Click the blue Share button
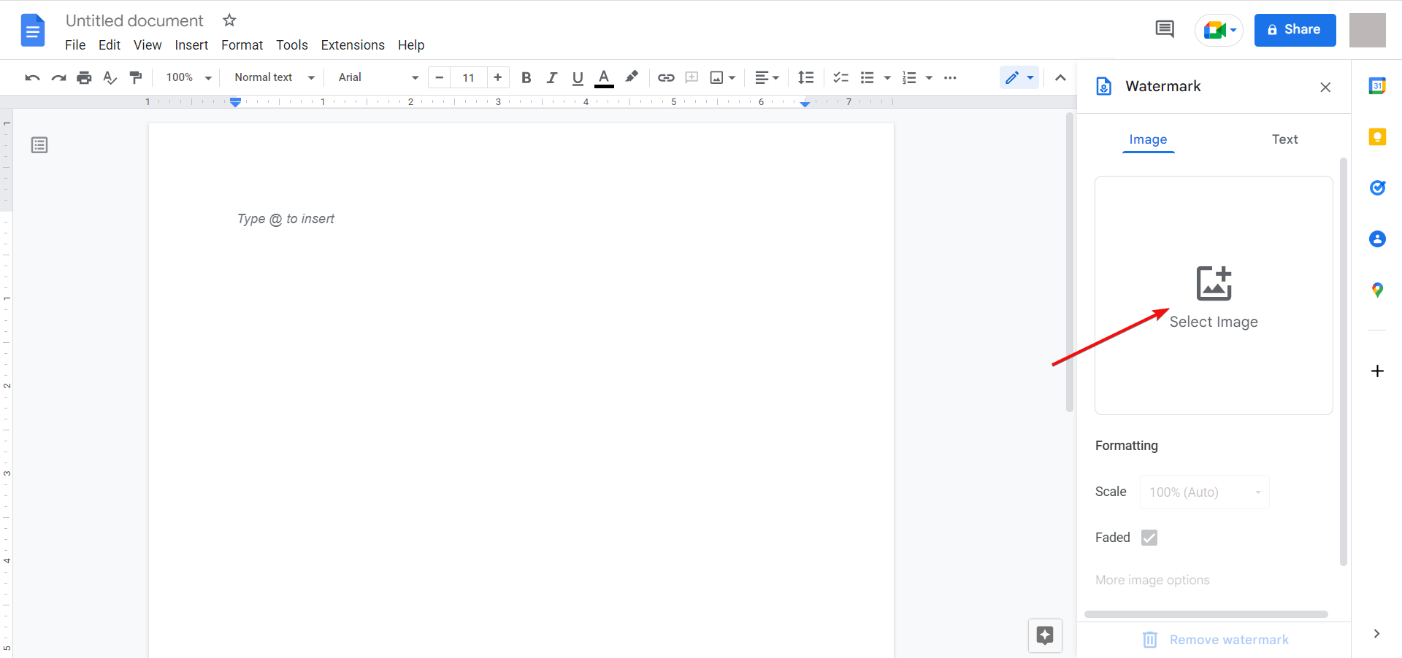1402x658 pixels. (x=1295, y=30)
